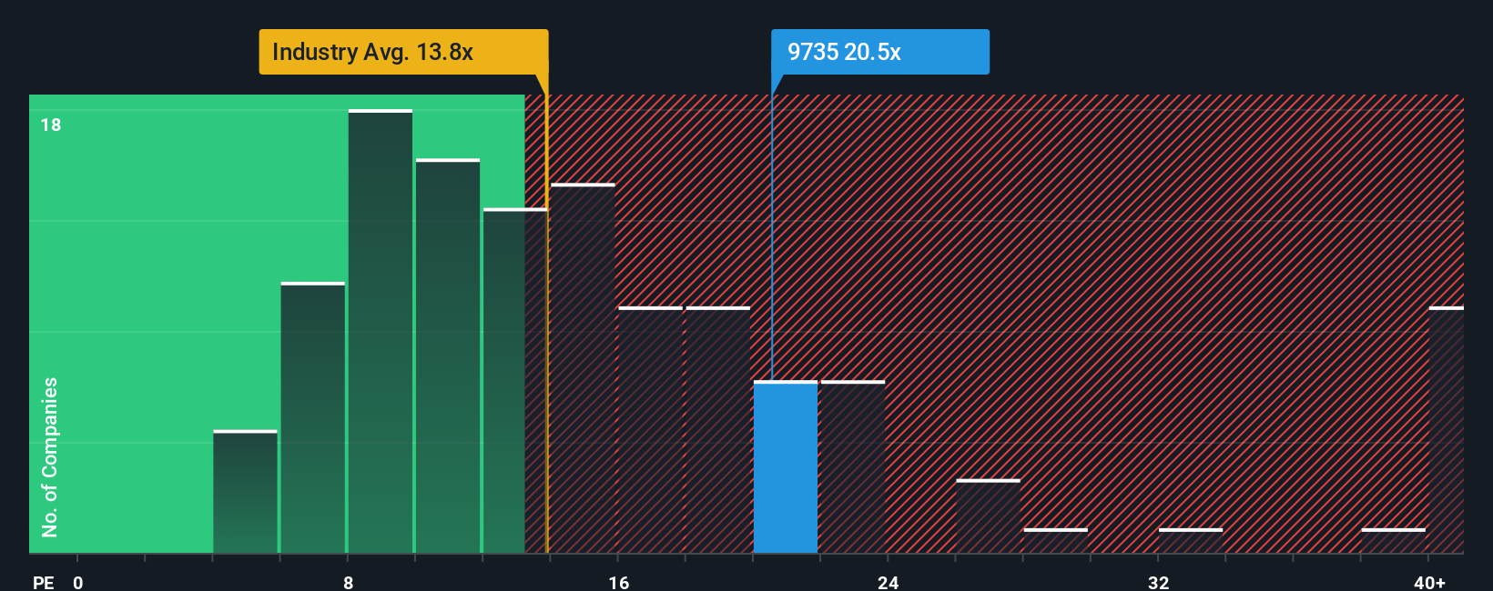Click the axis label 40+
The image size is (1493, 591).
(1429, 582)
